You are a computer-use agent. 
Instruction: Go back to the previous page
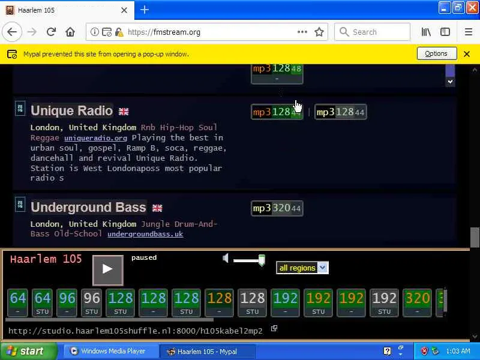point(12,32)
